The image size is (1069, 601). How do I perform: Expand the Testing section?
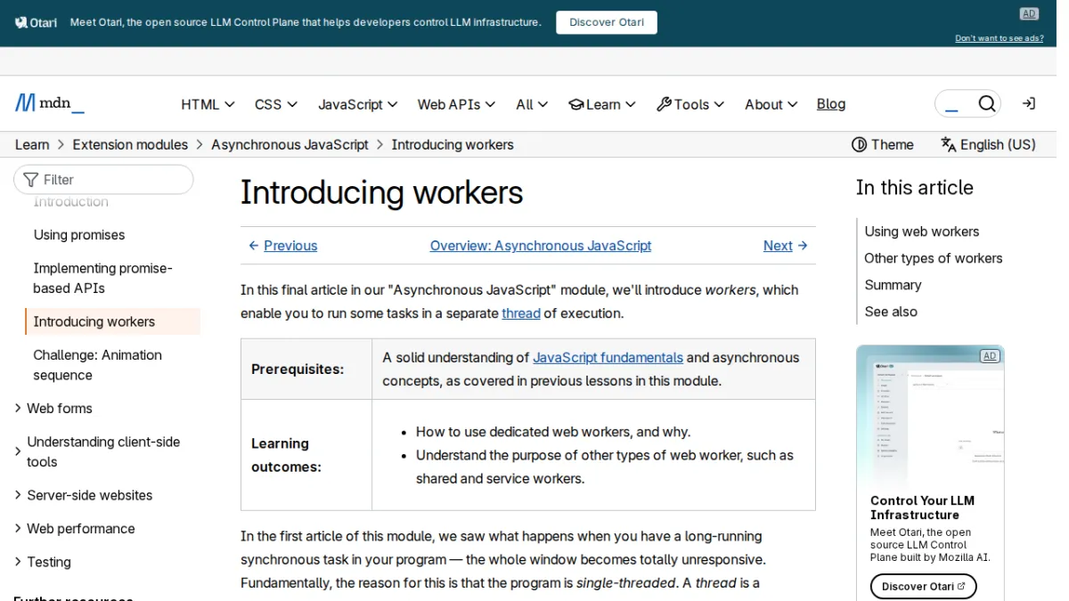coord(42,562)
